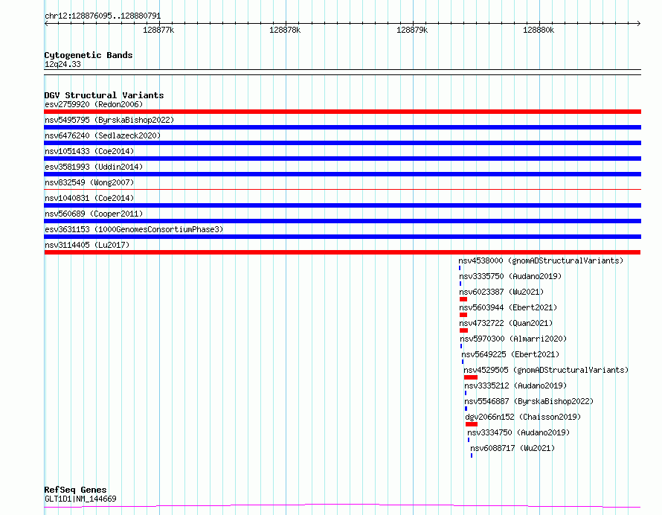Click the right arrowhead of the ruler
Image resolution: width=662 pixels, height=515 pixels.
[639, 24]
